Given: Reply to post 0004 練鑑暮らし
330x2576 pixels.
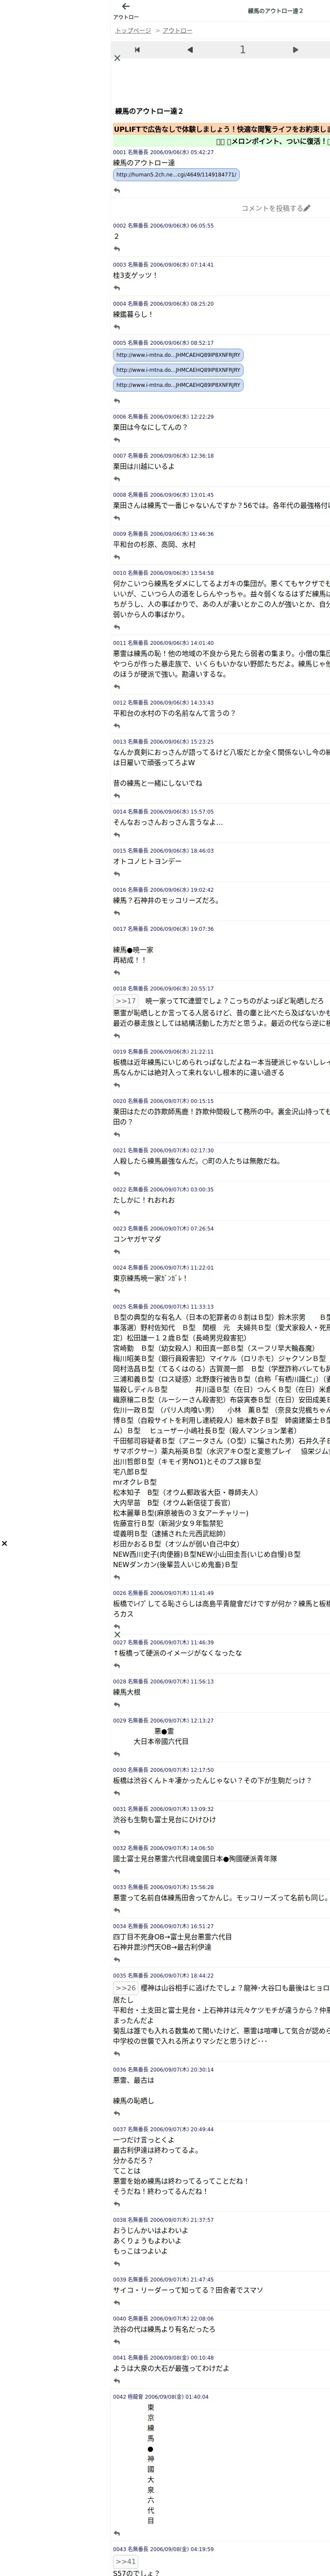Looking at the screenshot, I should (x=117, y=328).
